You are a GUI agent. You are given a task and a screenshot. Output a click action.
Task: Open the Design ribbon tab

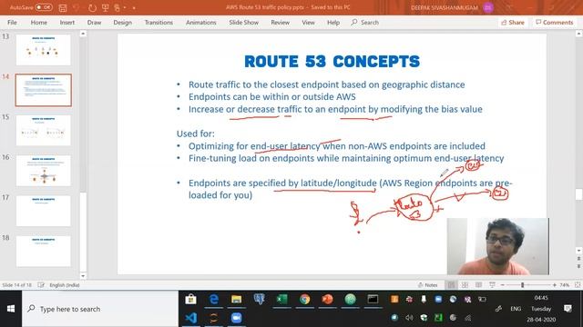(122, 22)
